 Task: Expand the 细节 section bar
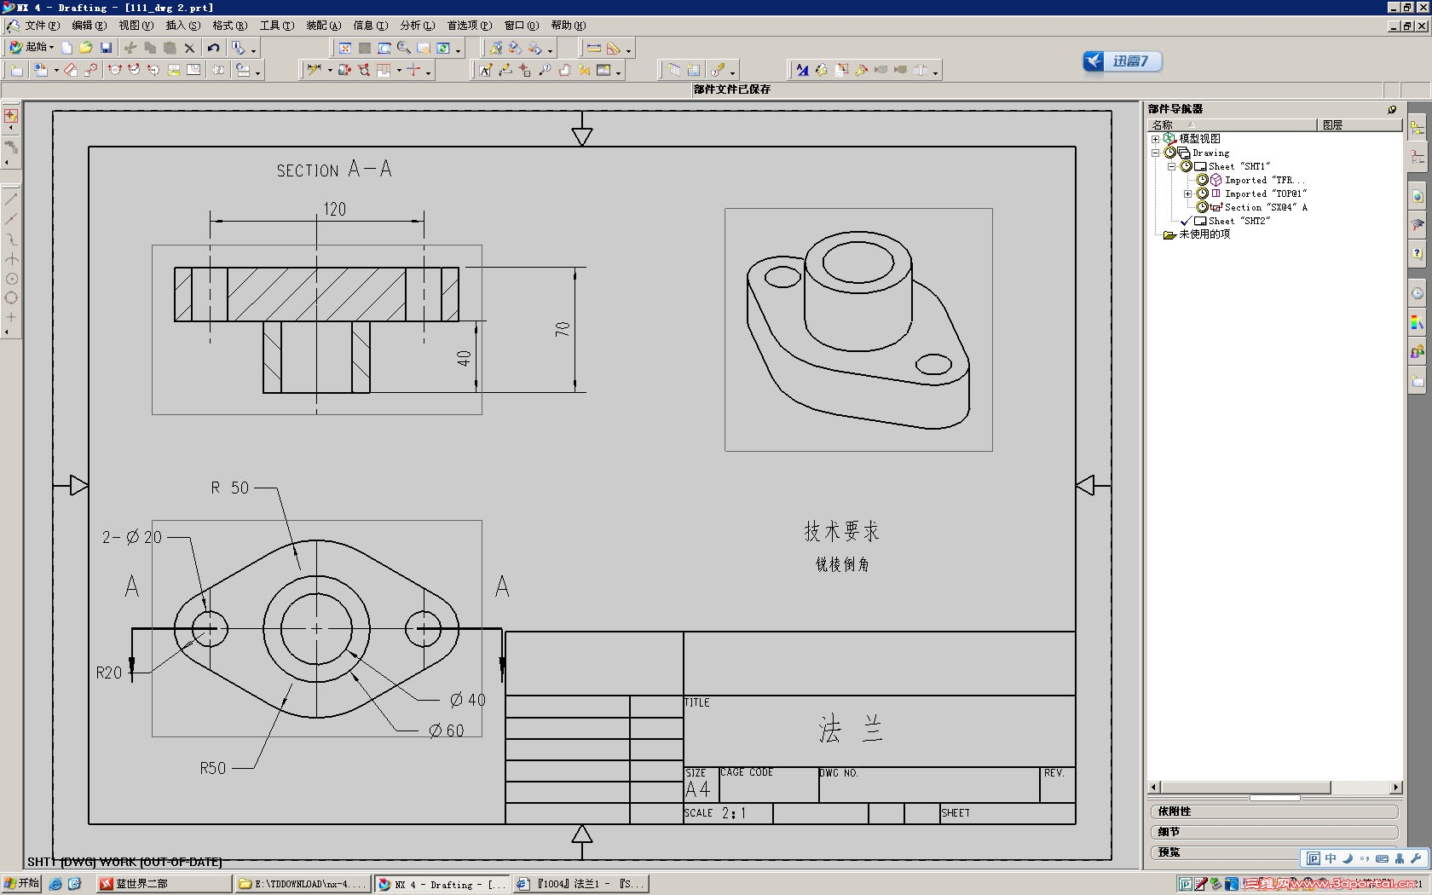pos(1273,832)
